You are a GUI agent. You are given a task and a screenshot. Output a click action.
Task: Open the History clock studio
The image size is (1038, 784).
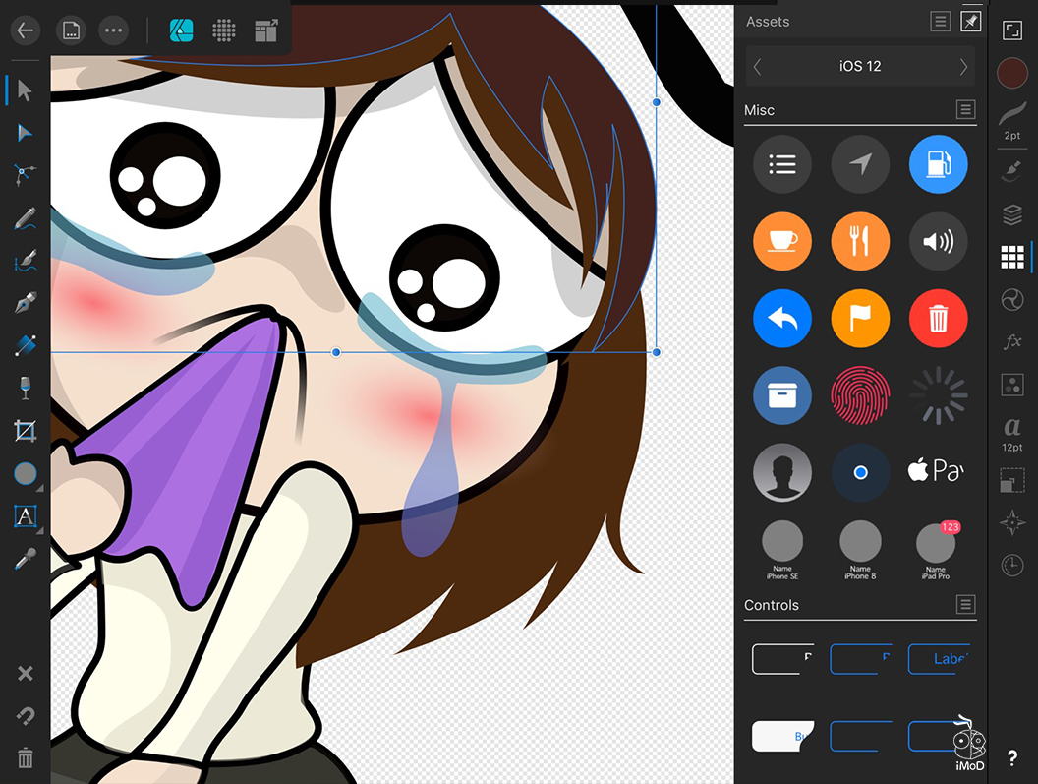coord(1011,566)
